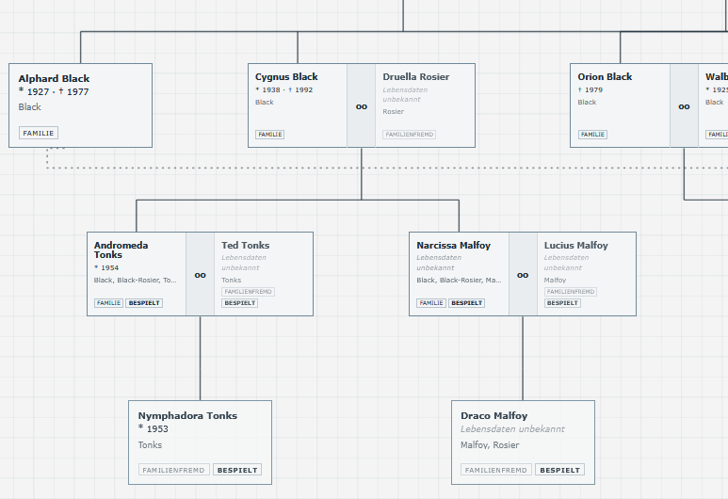Click BESPIELT tag under Ted Tonks

(x=239, y=302)
